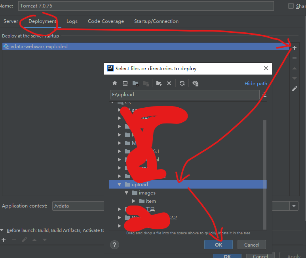Viewport: 306px width, 258px height.
Task: Select the images folder
Action: [147, 193]
